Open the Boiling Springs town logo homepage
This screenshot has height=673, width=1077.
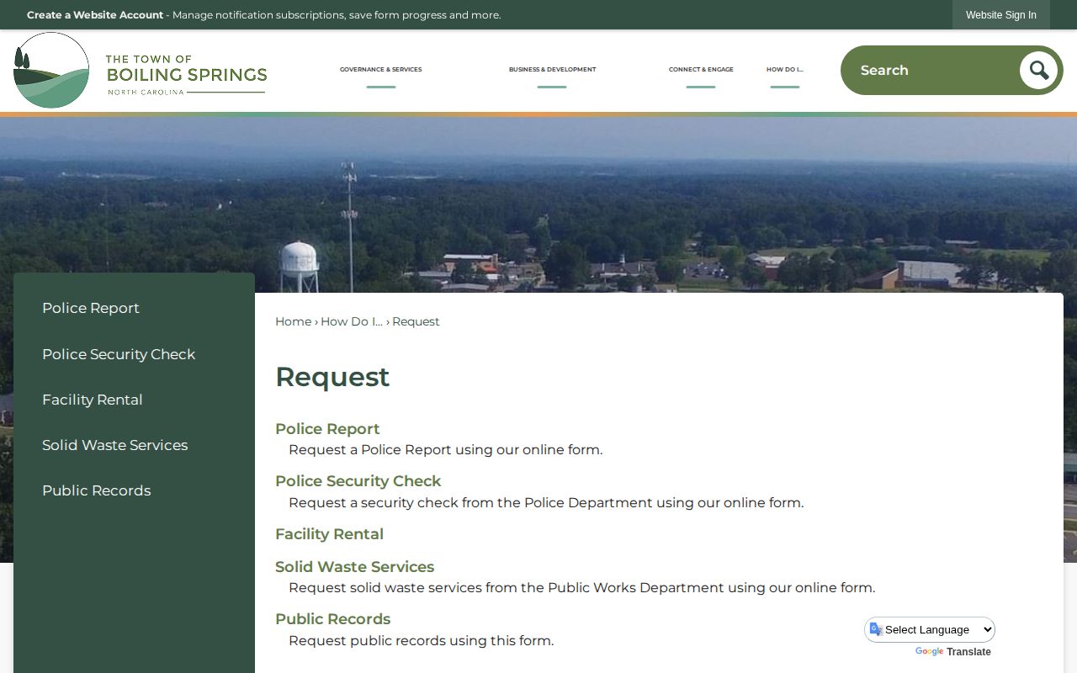click(x=141, y=71)
